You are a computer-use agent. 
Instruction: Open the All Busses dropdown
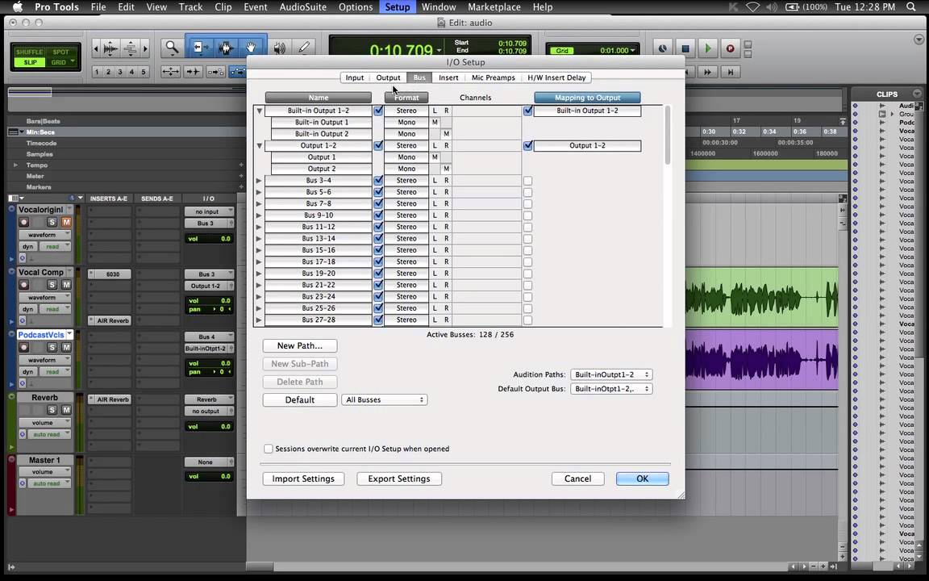point(385,400)
